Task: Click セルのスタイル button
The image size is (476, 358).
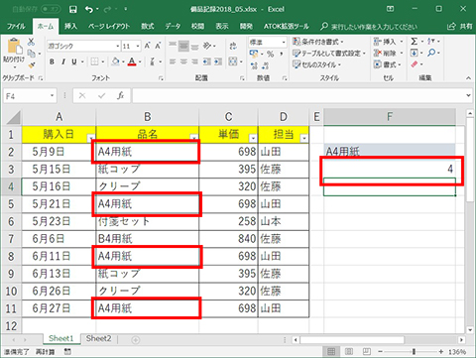Action: click(x=316, y=64)
